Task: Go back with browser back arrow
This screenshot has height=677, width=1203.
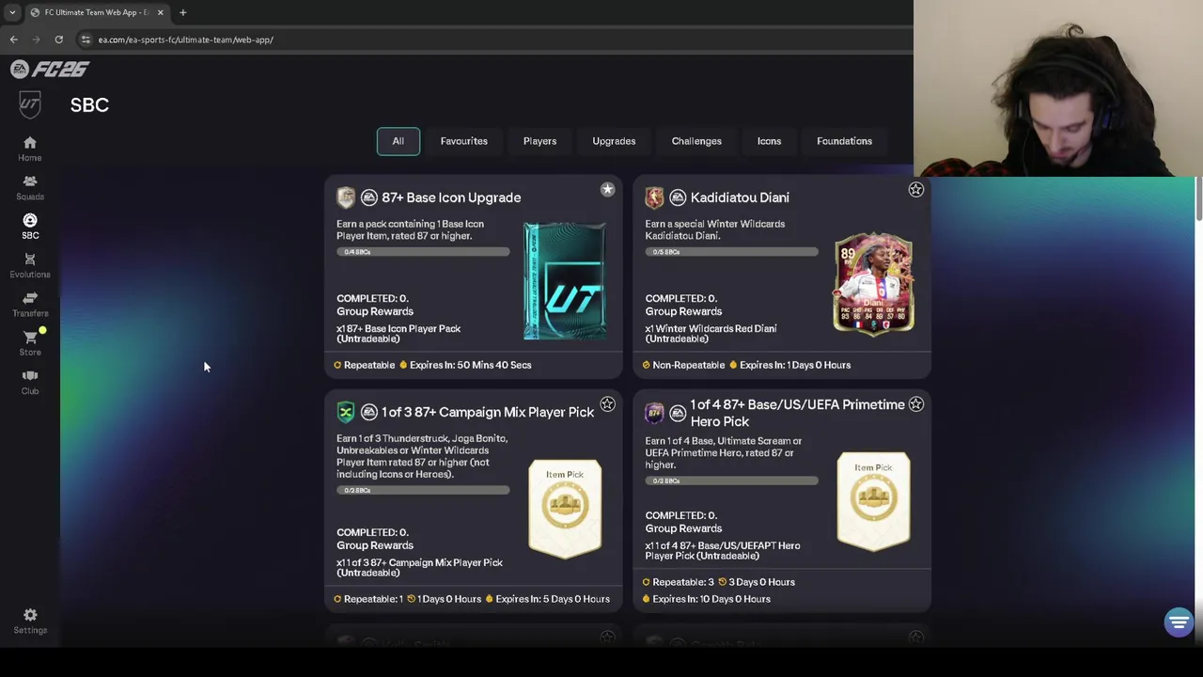Action: click(x=13, y=39)
